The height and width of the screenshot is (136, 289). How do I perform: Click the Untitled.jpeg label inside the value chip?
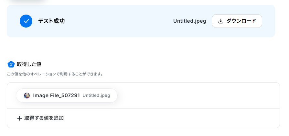click(x=96, y=96)
